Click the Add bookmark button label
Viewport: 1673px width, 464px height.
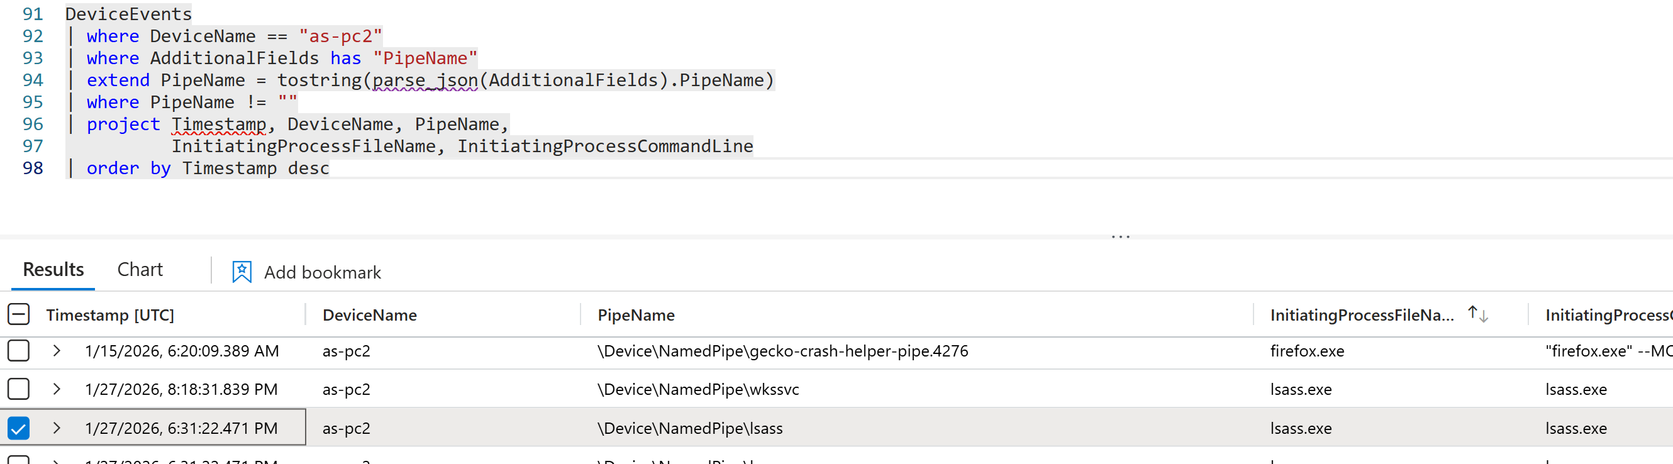[322, 273]
